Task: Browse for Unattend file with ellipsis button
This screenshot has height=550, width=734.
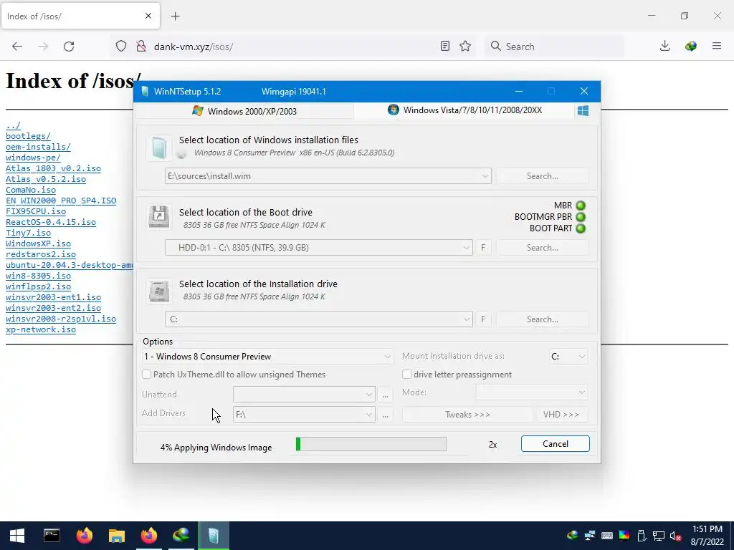Action: (x=385, y=395)
